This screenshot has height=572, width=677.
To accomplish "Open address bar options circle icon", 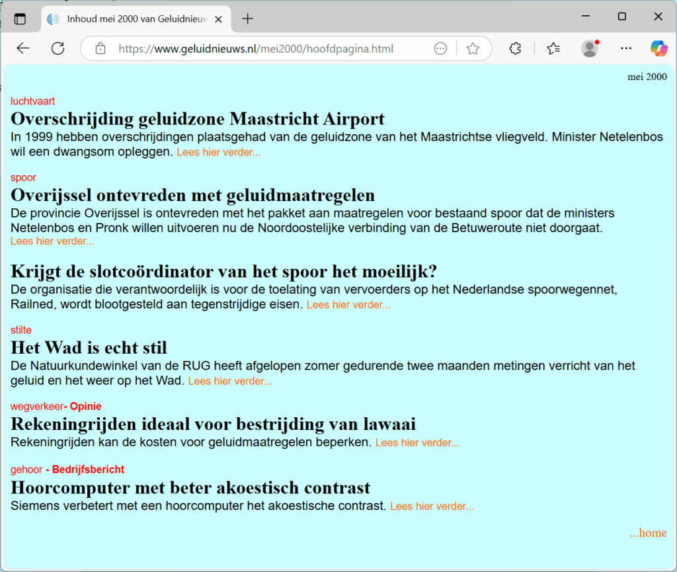I will 440,48.
